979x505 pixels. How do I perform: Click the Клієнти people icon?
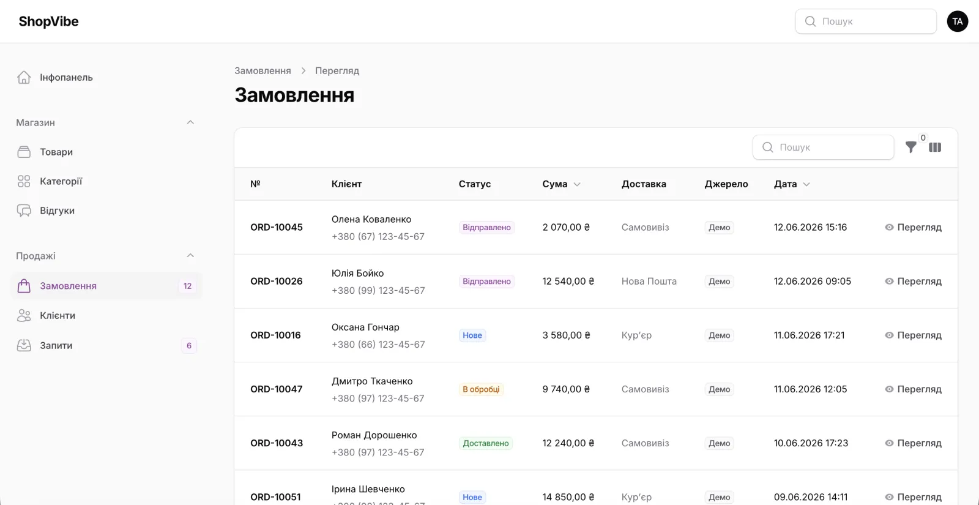point(24,315)
